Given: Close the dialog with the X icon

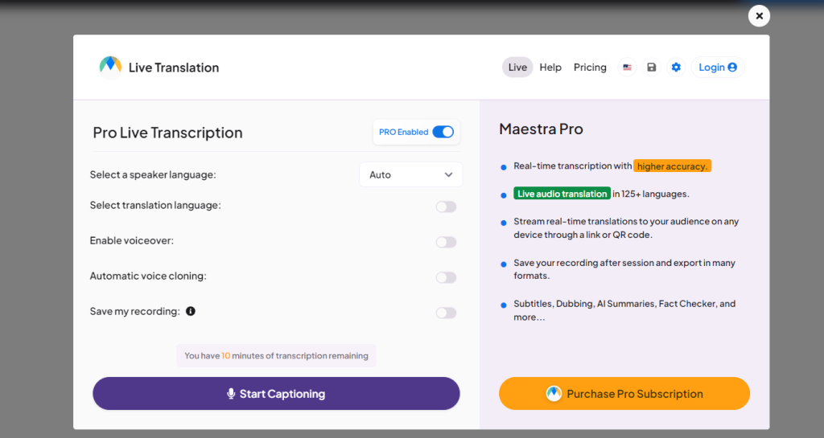Looking at the screenshot, I should (759, 16).
